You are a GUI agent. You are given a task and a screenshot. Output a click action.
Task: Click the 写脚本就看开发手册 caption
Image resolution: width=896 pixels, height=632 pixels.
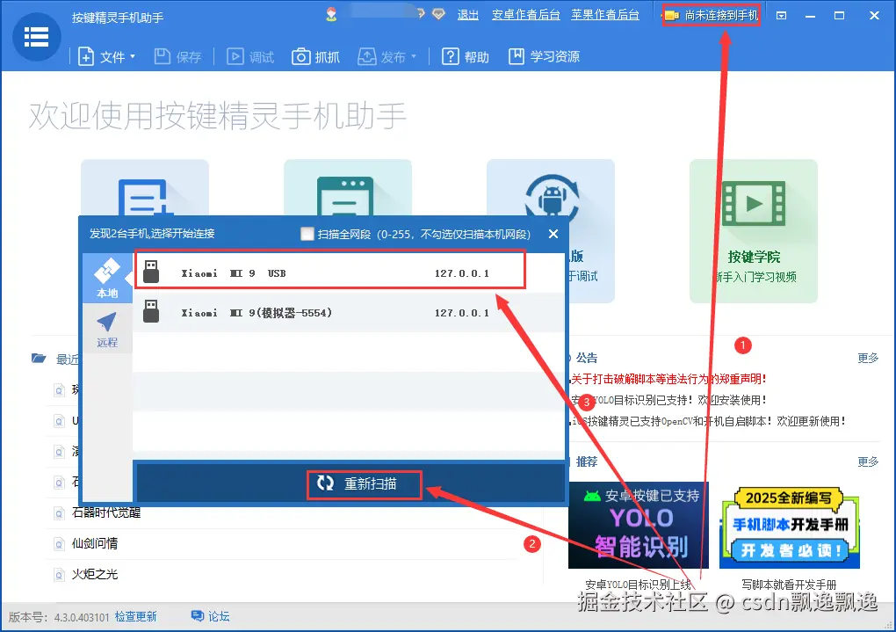[x=789, y=585]
